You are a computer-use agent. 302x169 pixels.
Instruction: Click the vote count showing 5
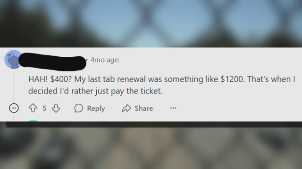[x=44, y=108]
